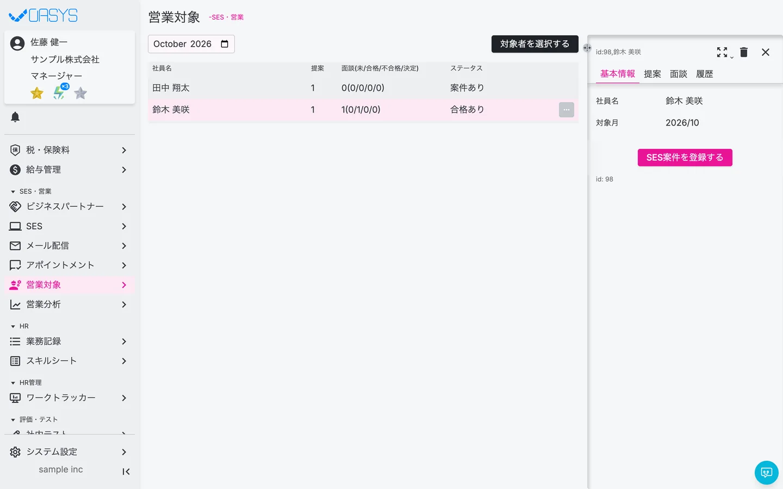The width and height of the screenshot is (783, 489).
Task: Click the 業務記録 list icon
Action: click(x=15, y=341)
